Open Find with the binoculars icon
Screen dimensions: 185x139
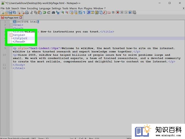(x=53, y=12)
